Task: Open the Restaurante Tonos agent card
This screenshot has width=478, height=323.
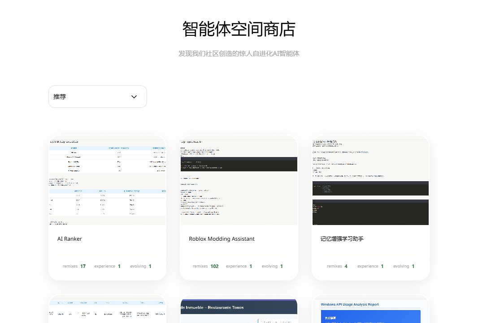Action: [239, 309]
